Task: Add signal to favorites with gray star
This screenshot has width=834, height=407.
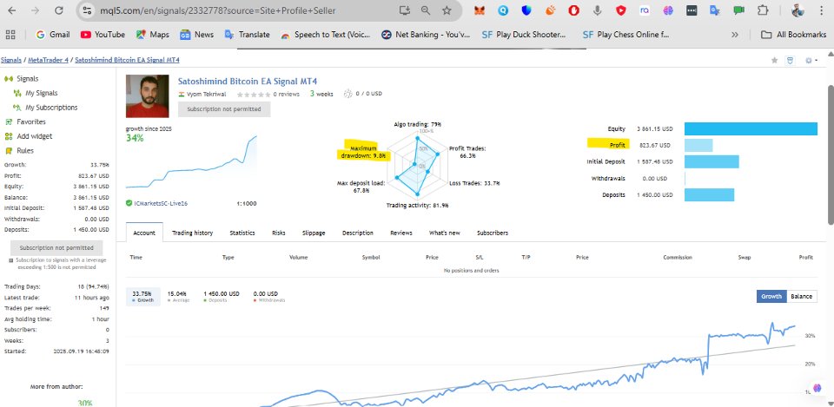Action: coord(774,61)
